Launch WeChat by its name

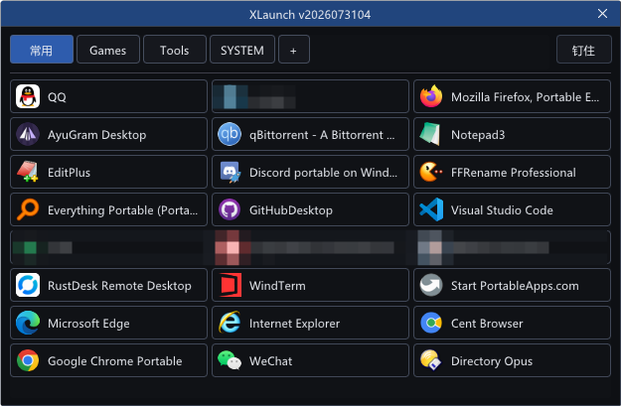point(271,361)
